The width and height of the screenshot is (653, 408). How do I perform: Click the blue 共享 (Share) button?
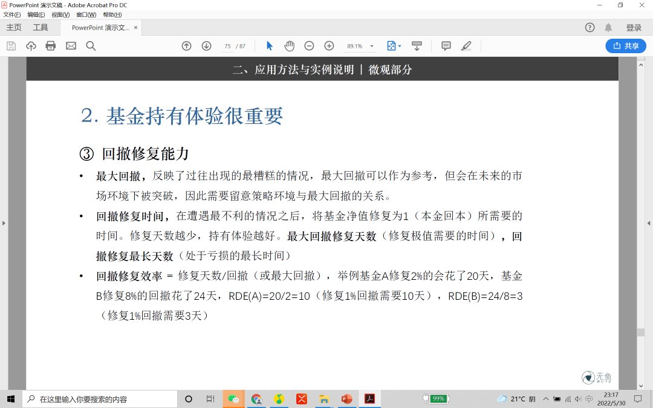625,46
